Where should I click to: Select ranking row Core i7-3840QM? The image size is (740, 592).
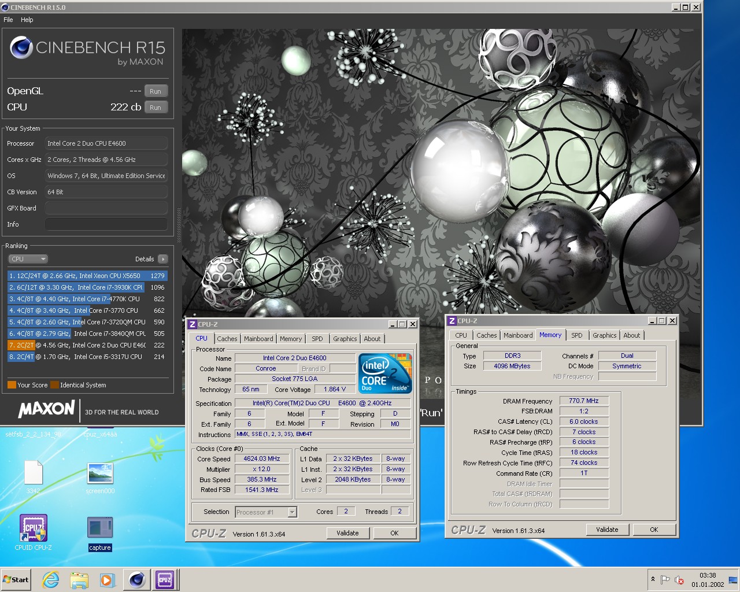(x=87, y=334)
